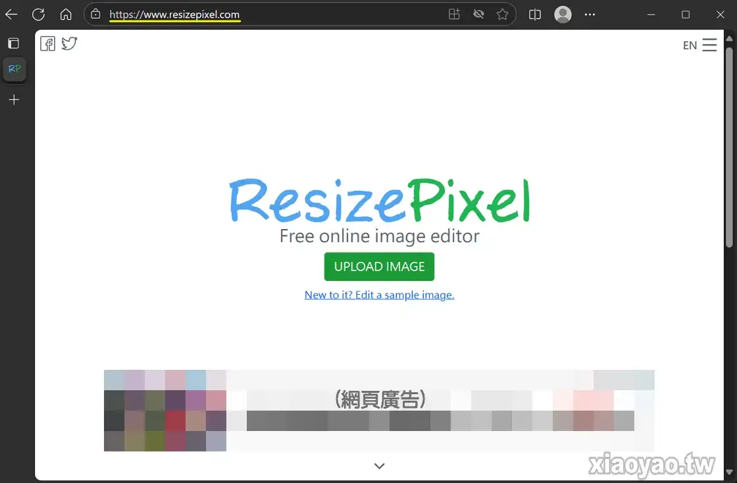Click scrollbar down arrow
Viewport: 737px width, 483px height.
pyautogui.click(x=729, y=472)
